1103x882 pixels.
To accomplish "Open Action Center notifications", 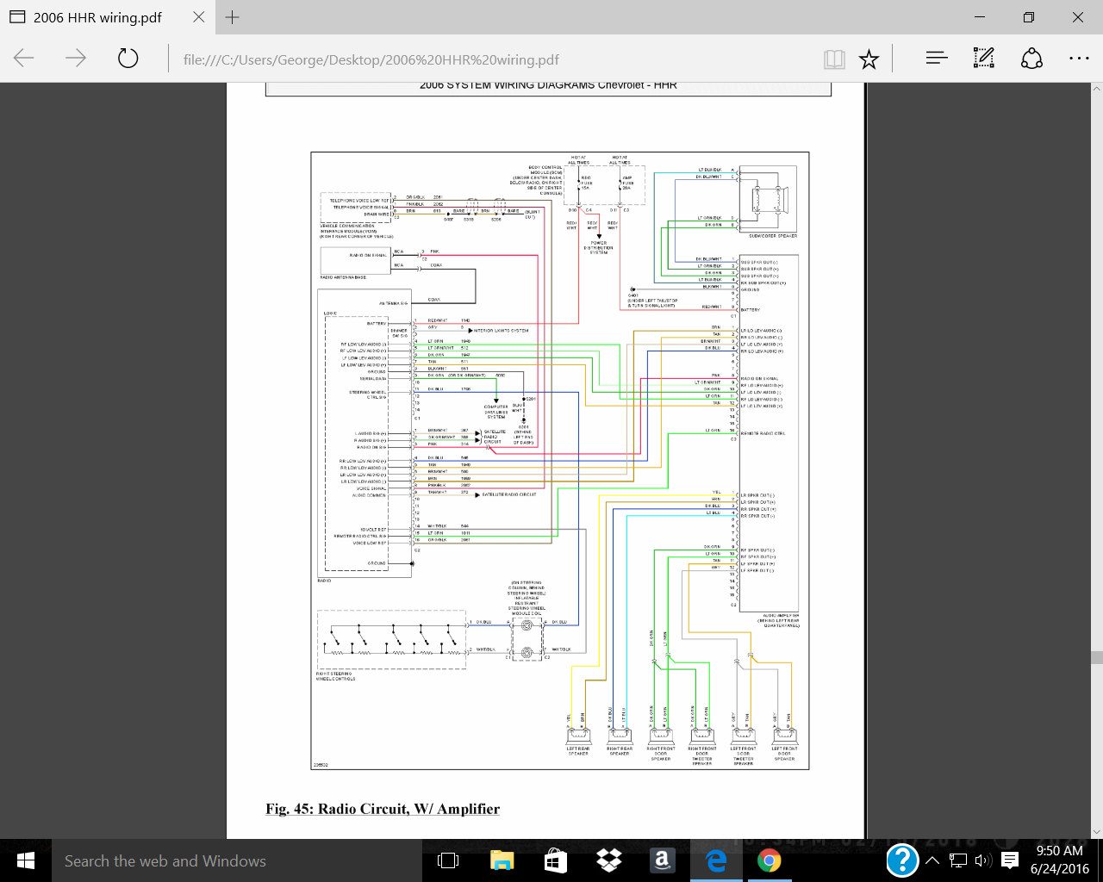I will click(1011, 860).
